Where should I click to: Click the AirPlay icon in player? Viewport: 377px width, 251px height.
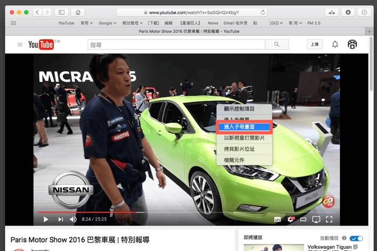[x=316, y=219]
